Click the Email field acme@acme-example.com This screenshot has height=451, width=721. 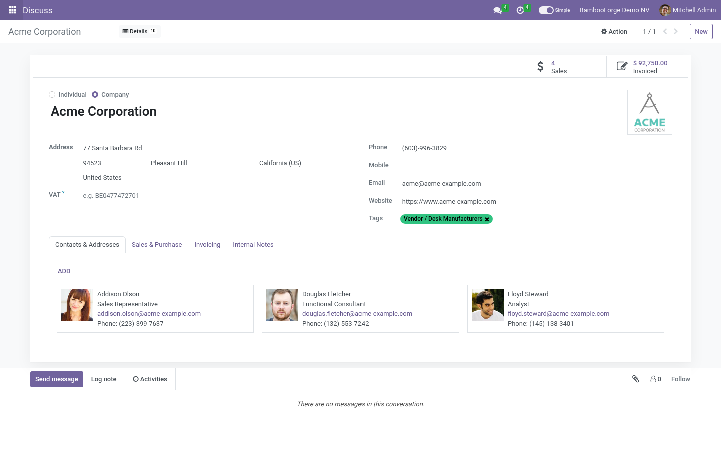coord(536,184)
